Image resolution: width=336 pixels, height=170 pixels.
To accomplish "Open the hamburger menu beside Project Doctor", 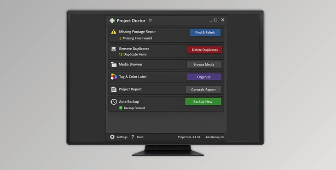I will [150, 21].
